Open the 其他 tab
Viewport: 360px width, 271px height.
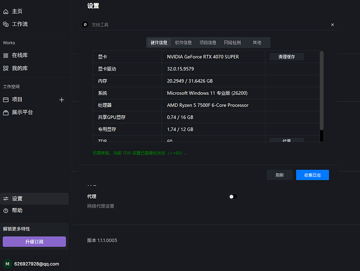tap(257, 42)
